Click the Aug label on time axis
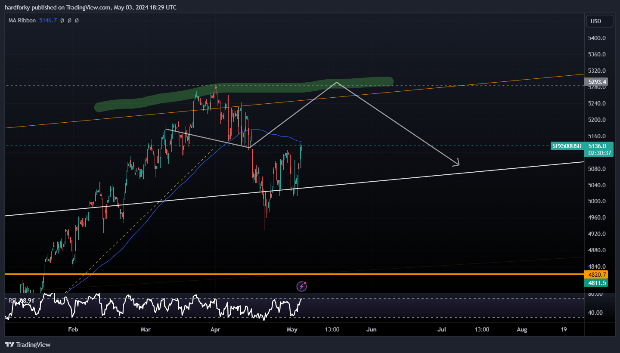This screenshot has width=620, height=353. (x=522, y=329)
